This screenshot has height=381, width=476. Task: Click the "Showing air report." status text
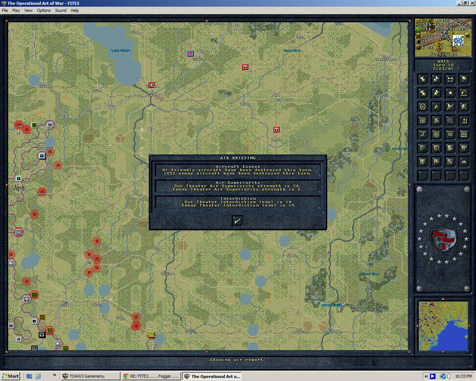pos(237,360)
